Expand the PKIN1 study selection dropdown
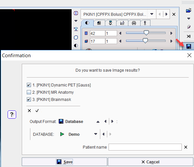194x167 pixels. pos(152,14)
